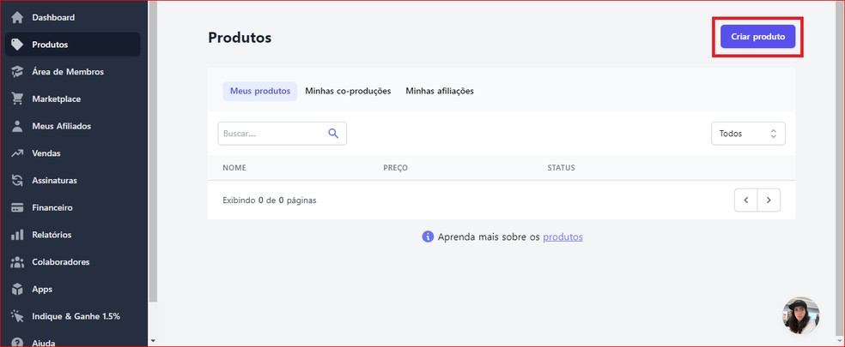
Task: Click the Meus Afiliados person icon
Action: click(x=16, y=126)
